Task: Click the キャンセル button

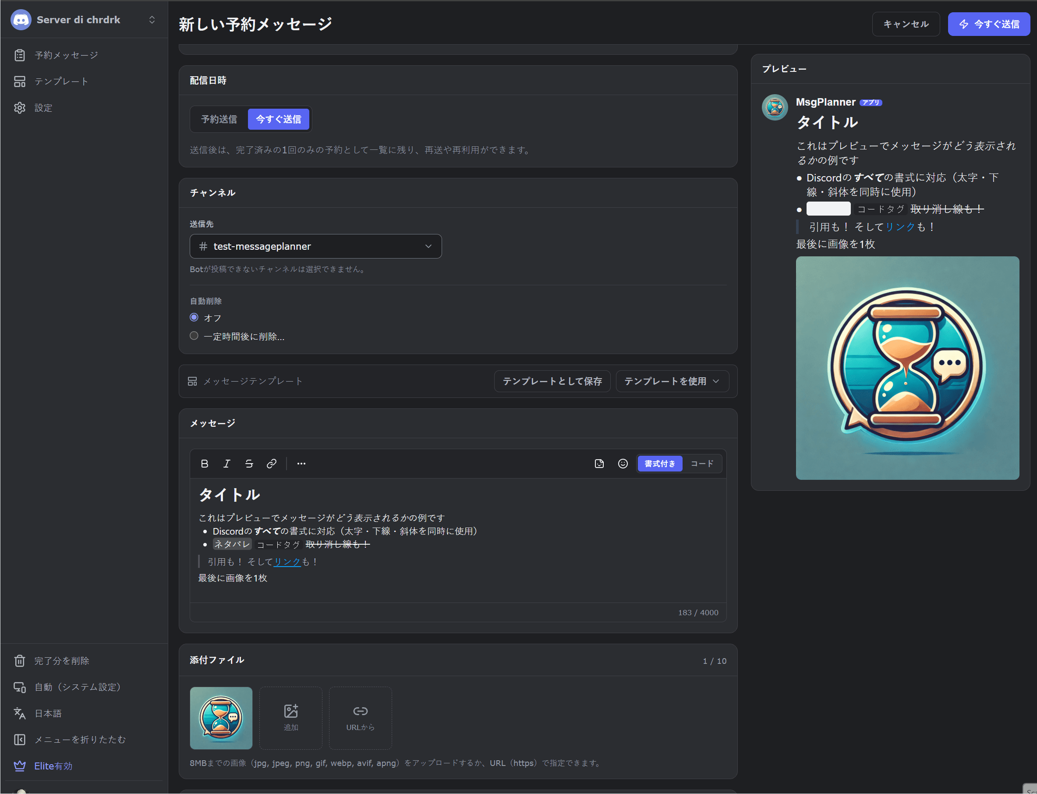Action: point(906,24)
